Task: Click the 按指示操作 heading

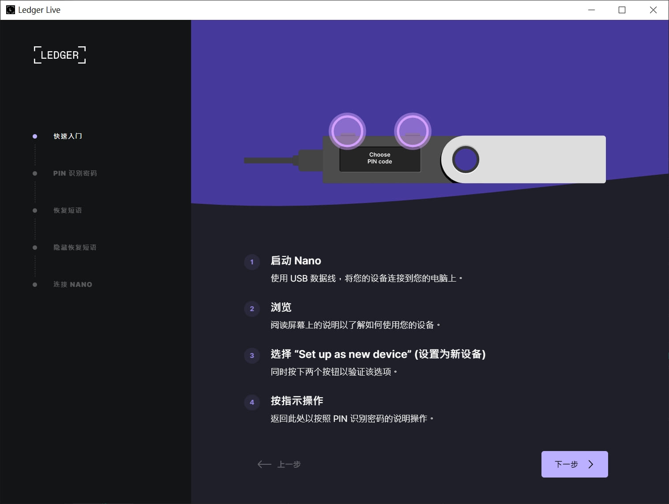Action: point(297,401)
